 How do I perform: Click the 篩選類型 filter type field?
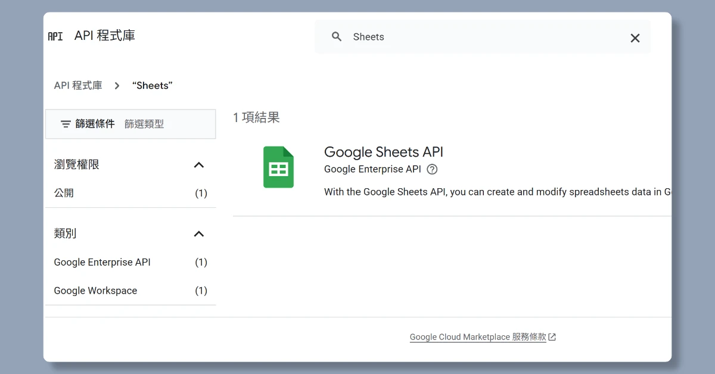144,124
